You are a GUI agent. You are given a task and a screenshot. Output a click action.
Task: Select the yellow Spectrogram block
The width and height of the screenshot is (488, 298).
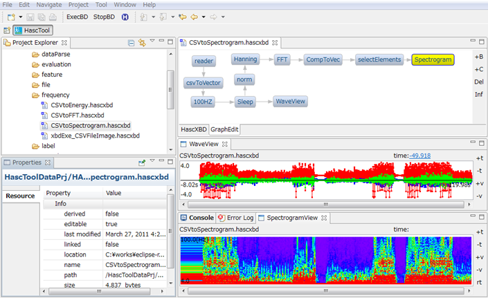coord(432,60)
